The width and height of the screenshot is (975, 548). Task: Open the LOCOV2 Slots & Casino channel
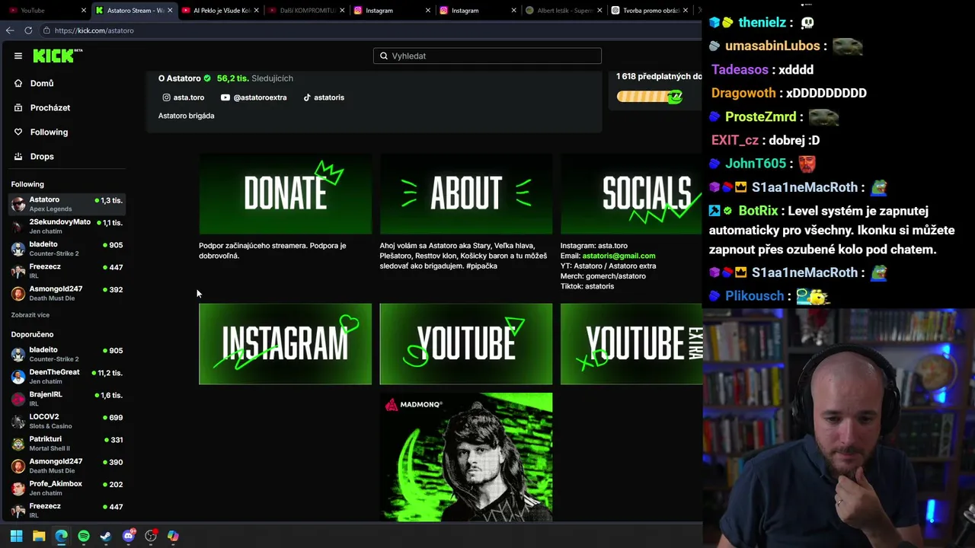coord(67,421)
